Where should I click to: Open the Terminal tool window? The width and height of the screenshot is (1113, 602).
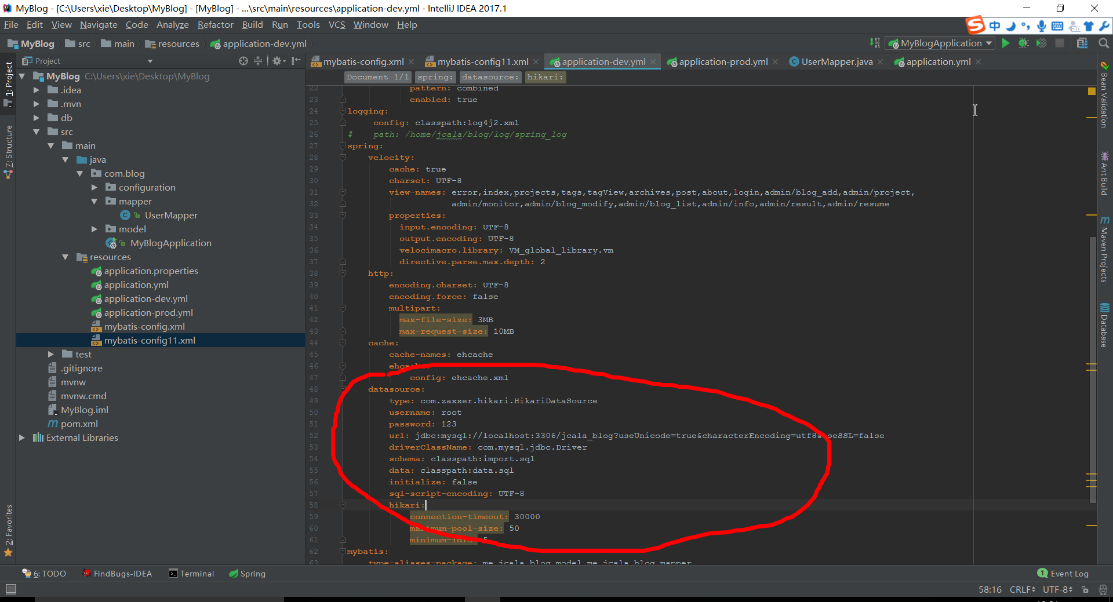click(x=191, y=574)
